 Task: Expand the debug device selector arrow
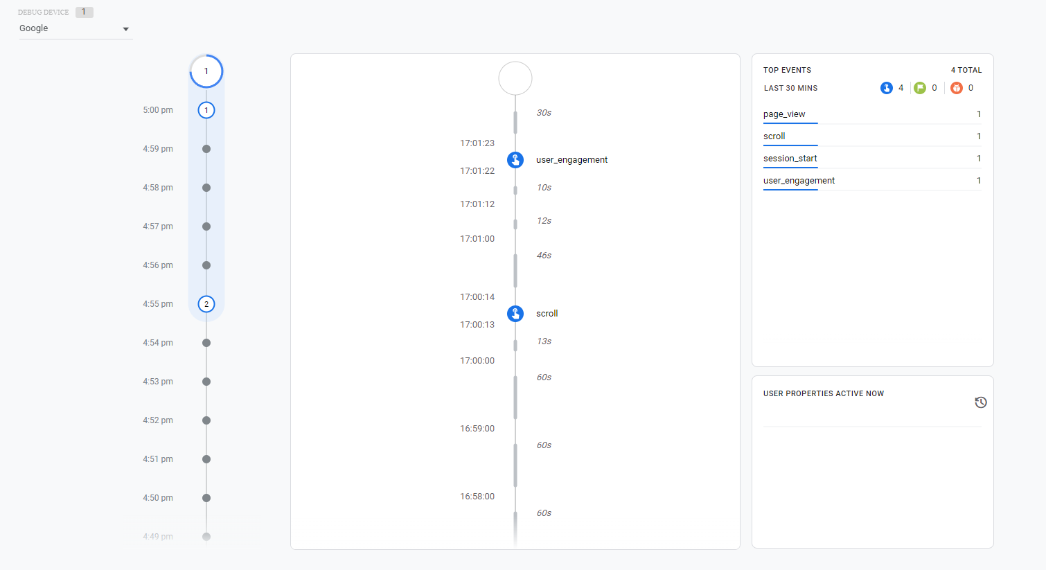[x=126, y=29]
